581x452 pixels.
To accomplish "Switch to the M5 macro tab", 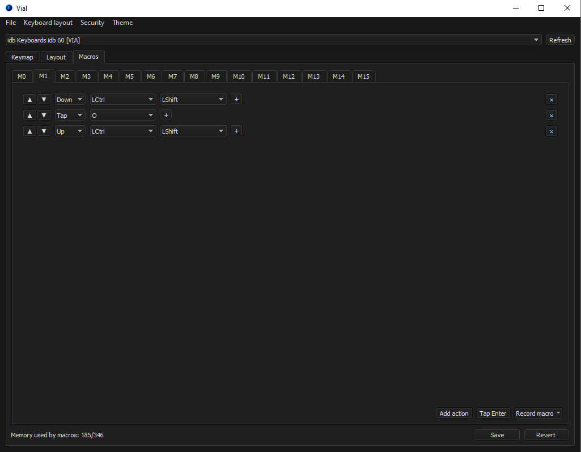I will tap(129, 76).
